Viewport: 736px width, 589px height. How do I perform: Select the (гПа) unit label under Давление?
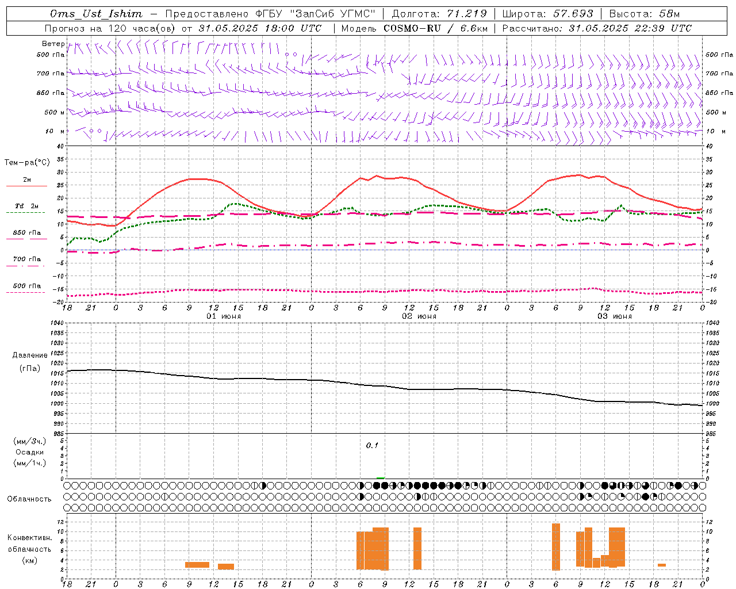(x=30, y=369)
